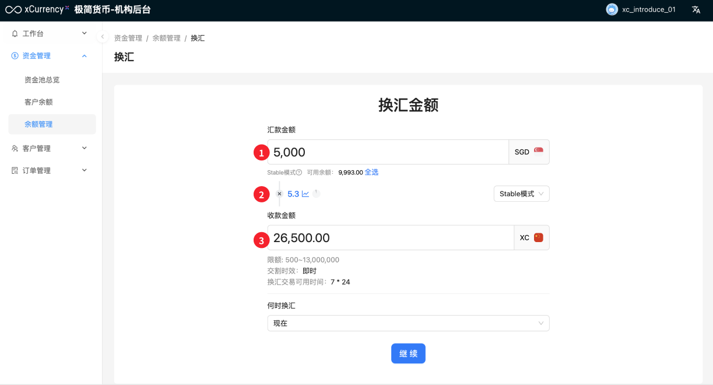
Task: Click the people icon beside 客户管理
Action: click(15, 149)
